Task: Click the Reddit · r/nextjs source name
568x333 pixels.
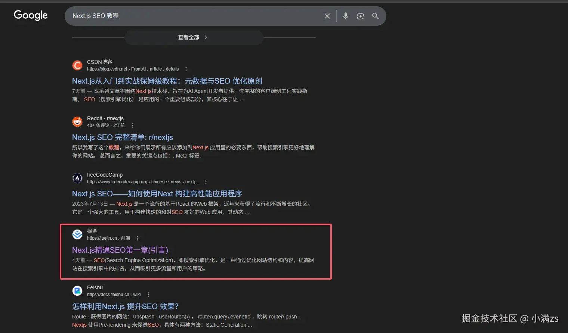Action: (105, 118)
